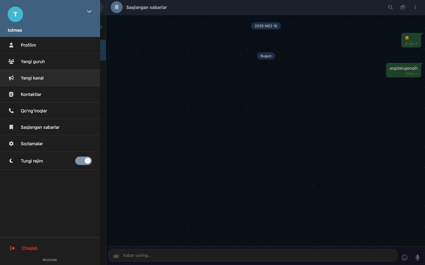The height and width of the screenshot is (265, 425).
Task: Click the Bootchat footer text
Action: coord(50,260)
